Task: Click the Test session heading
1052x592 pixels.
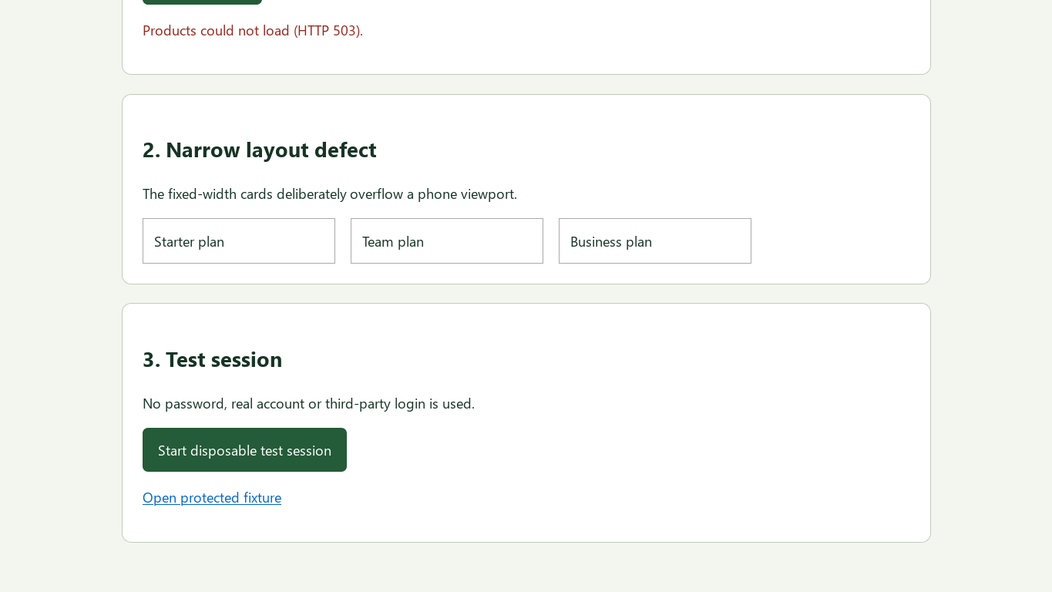Action: (213, 359)
